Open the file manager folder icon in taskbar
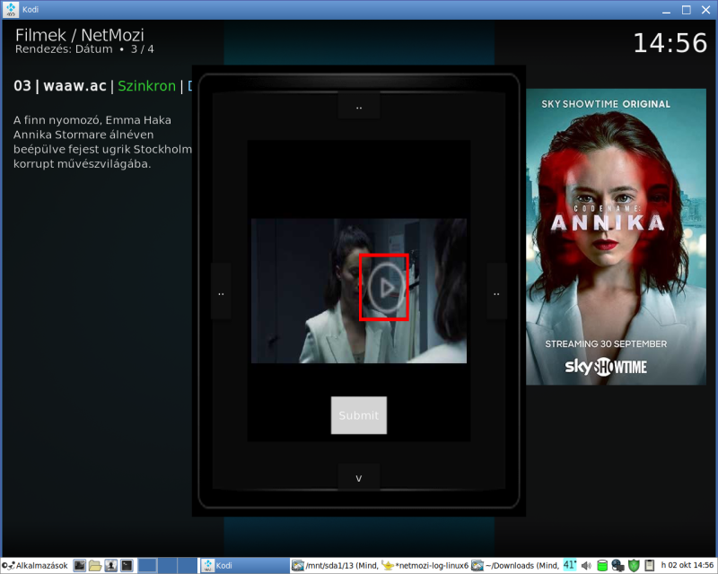Image resolution: width=718 pixels, height=574 pixels. pyautogui.click(x=95, y=565)
